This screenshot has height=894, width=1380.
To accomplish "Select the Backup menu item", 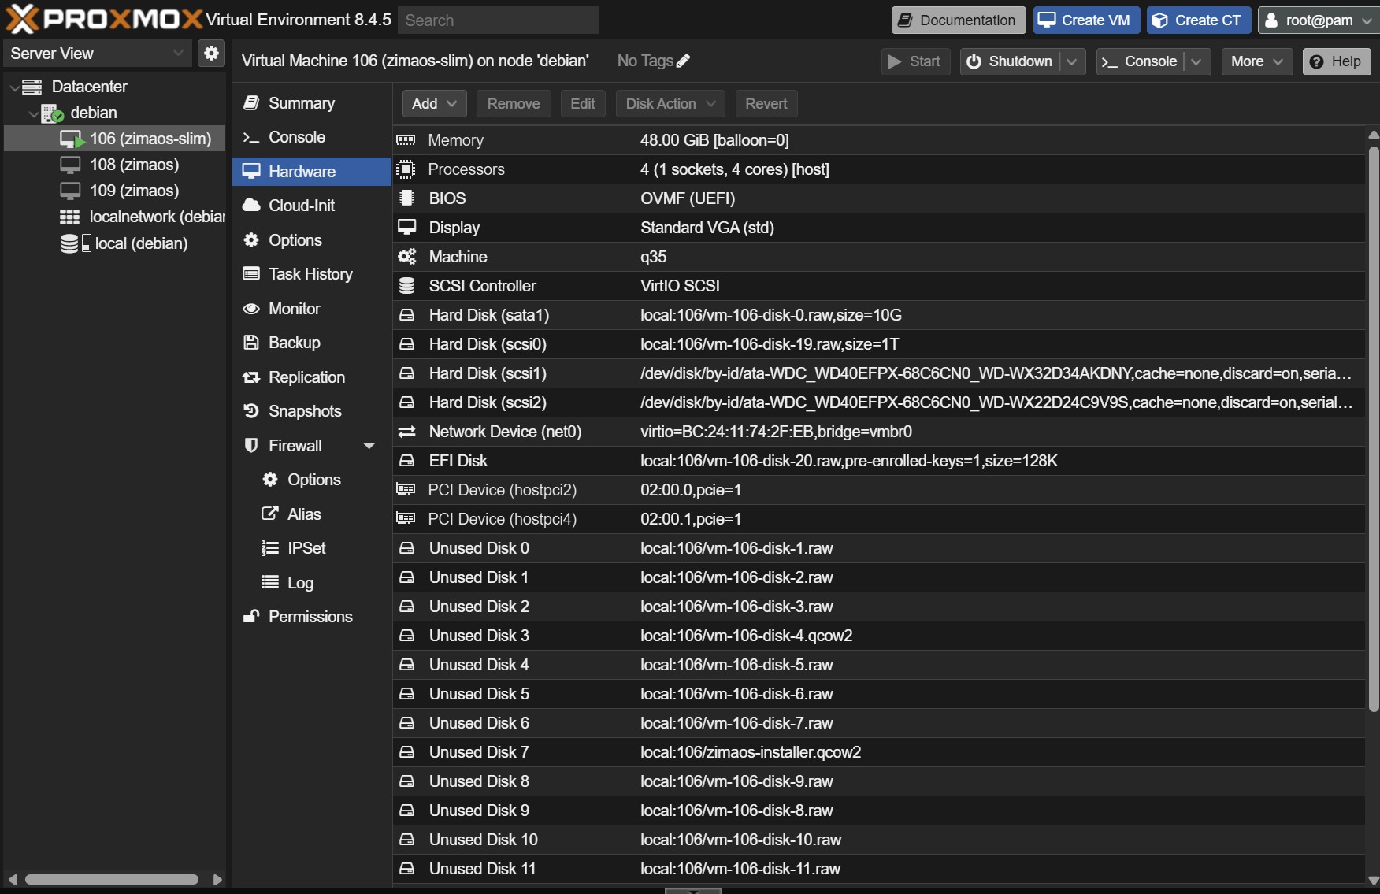I will 294,343.
